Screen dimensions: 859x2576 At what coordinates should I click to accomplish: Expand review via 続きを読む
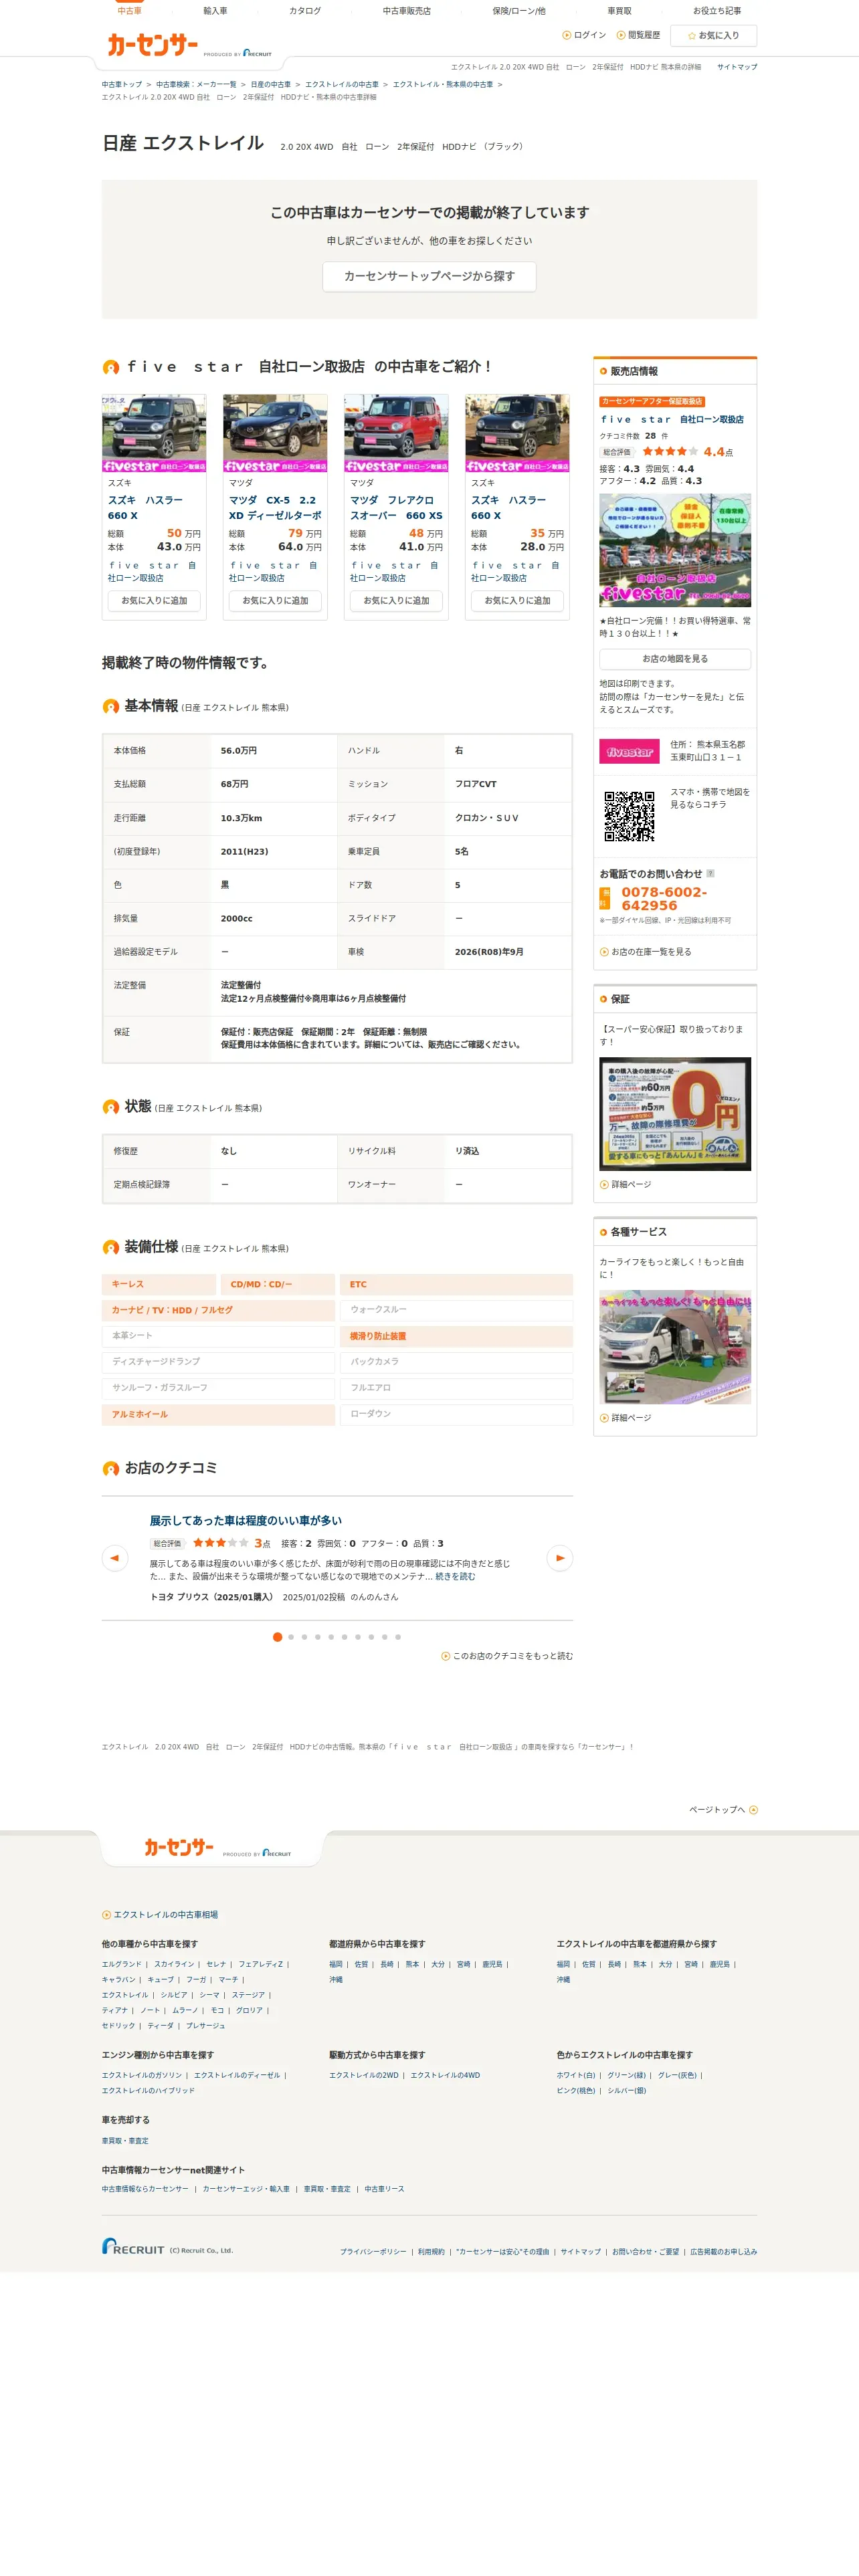(x=455, y=1577)
